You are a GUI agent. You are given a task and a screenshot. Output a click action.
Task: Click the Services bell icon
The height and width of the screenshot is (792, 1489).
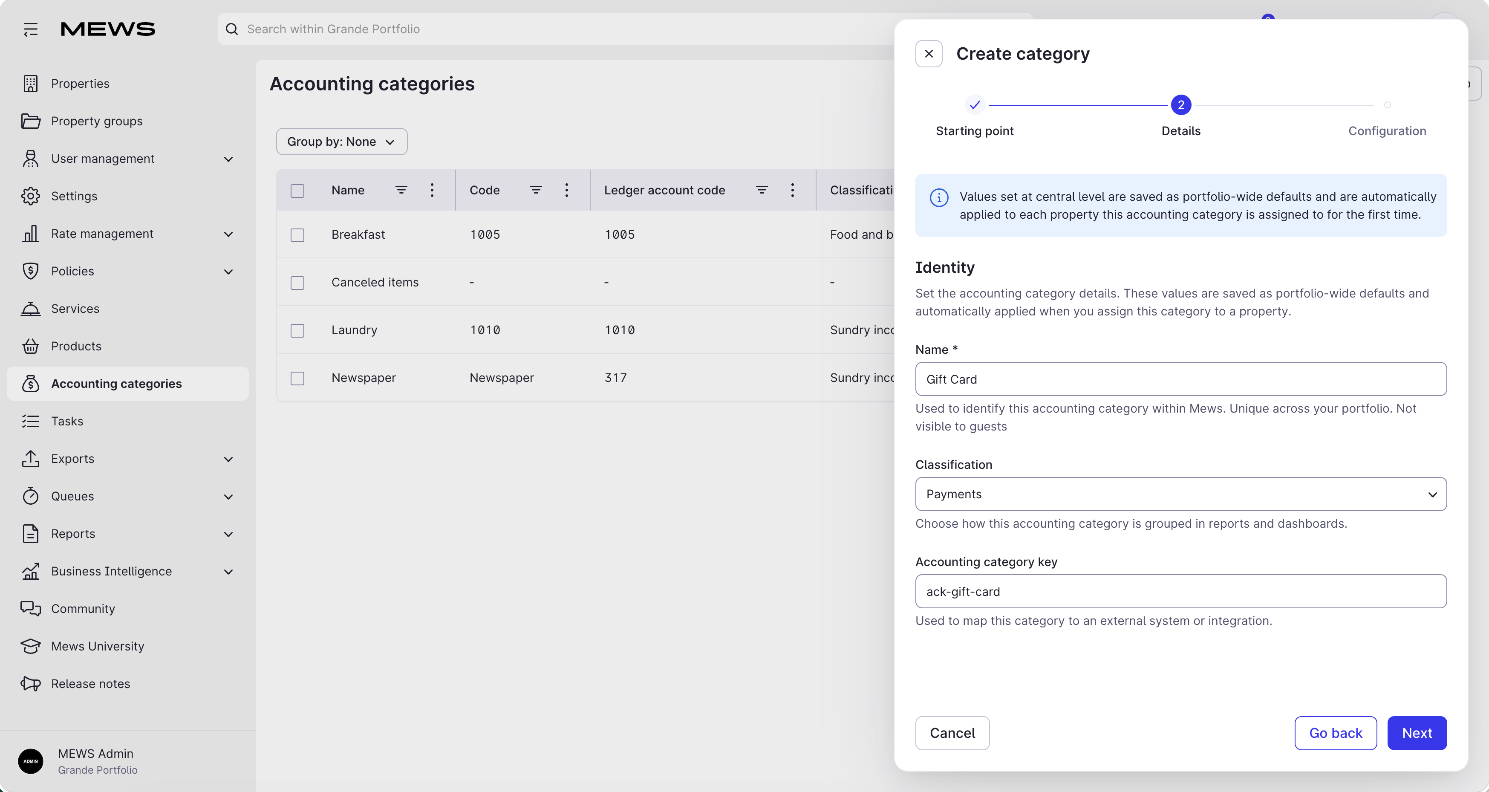31,309
